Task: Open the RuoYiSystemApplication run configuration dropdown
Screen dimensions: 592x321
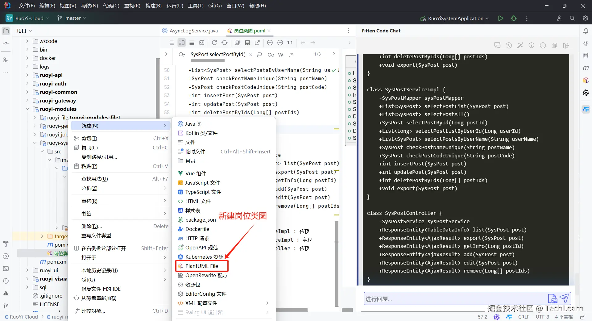Action: click(x=454, y=18)
